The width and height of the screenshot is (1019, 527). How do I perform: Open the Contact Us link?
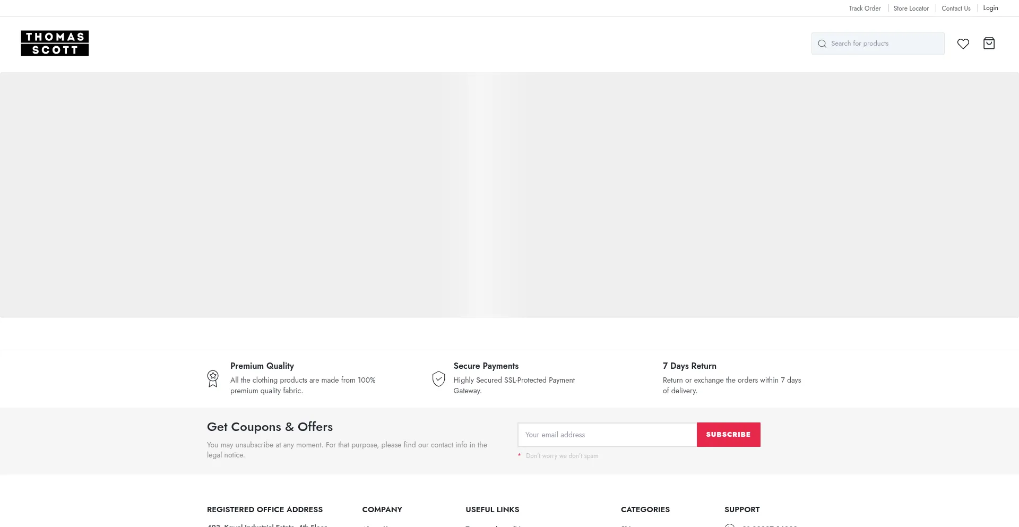coord(956,8)
